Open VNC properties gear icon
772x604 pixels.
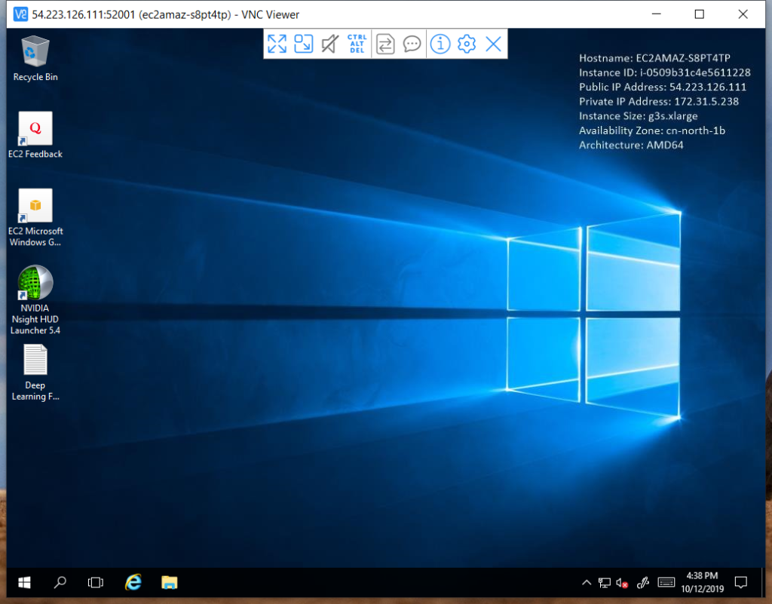(x=467, y=44)
